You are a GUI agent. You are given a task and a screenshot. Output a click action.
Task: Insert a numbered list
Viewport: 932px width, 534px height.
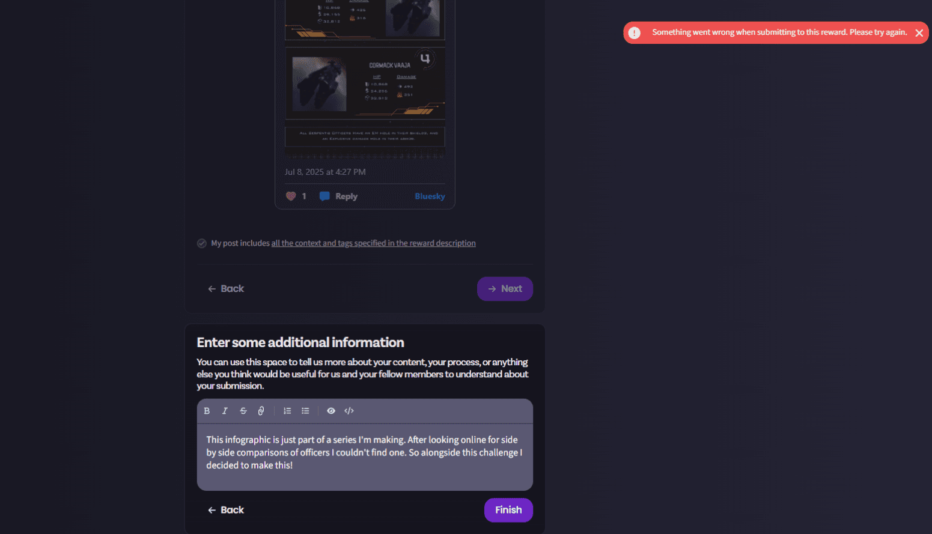pyautogui.click(x=287, y=411)
